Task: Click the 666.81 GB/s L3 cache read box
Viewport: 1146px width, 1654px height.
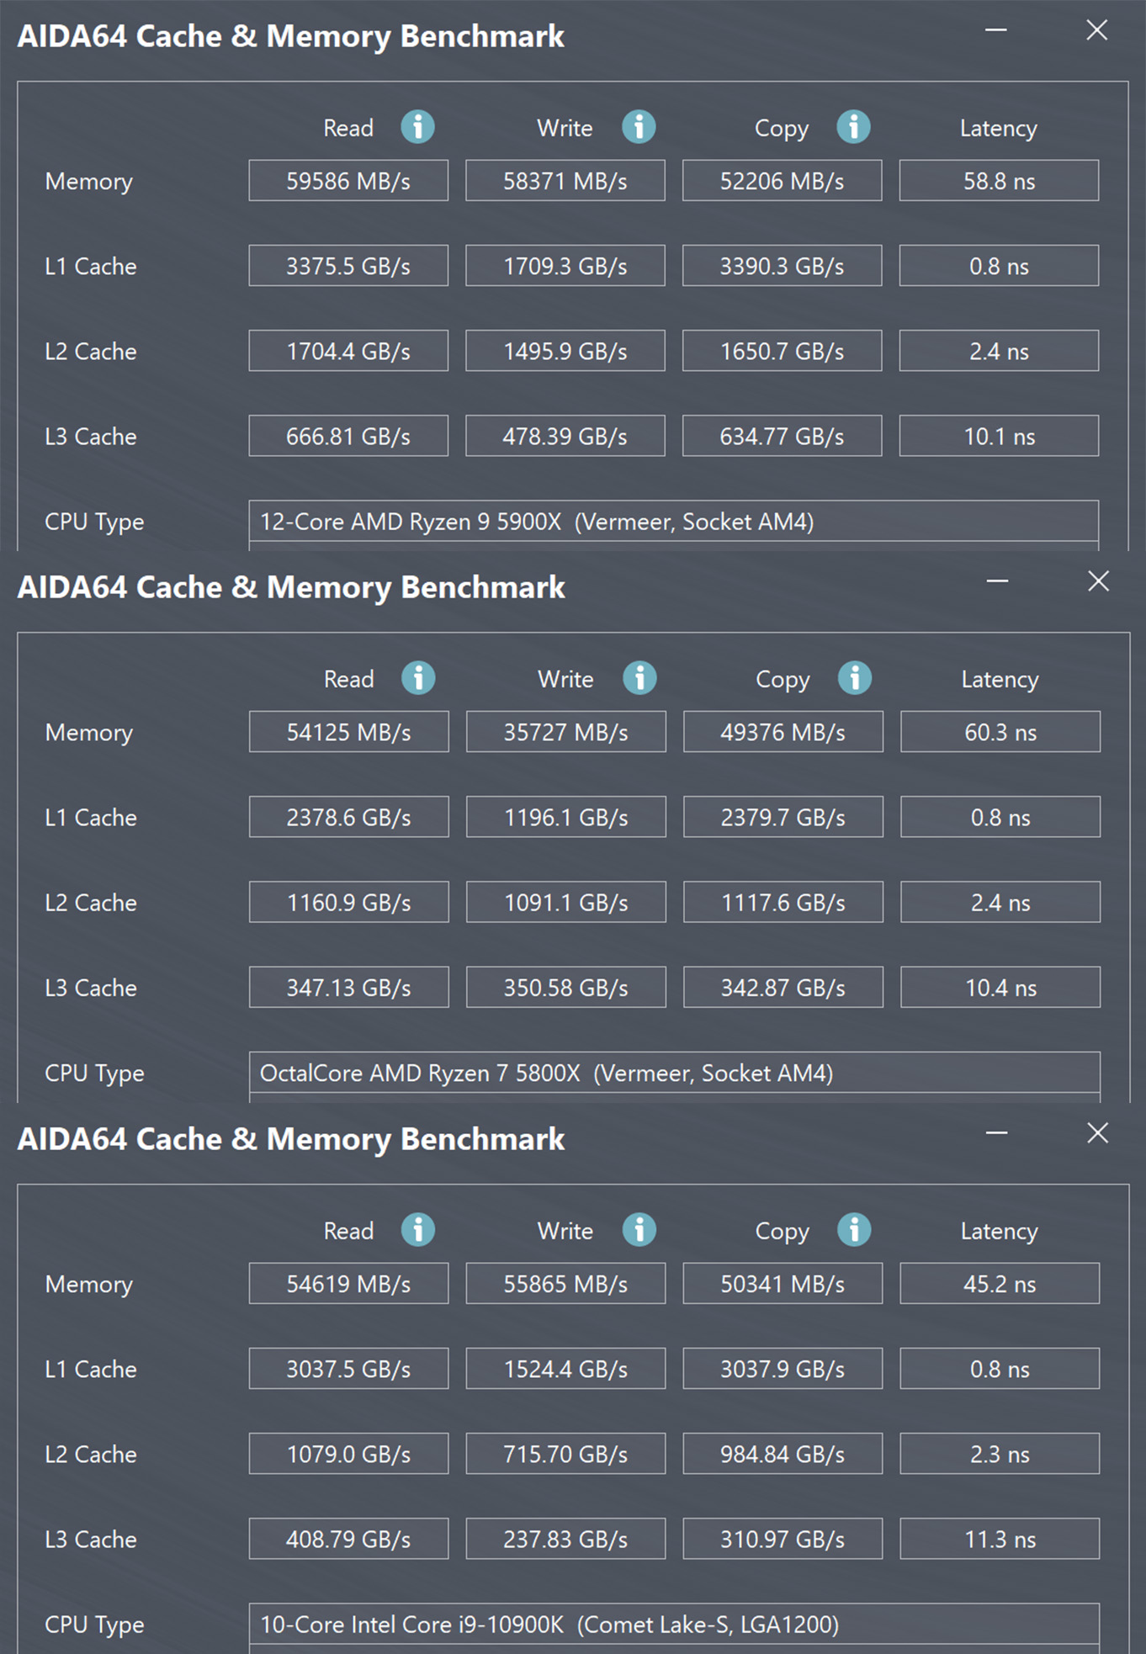Action: pos(348,436)
